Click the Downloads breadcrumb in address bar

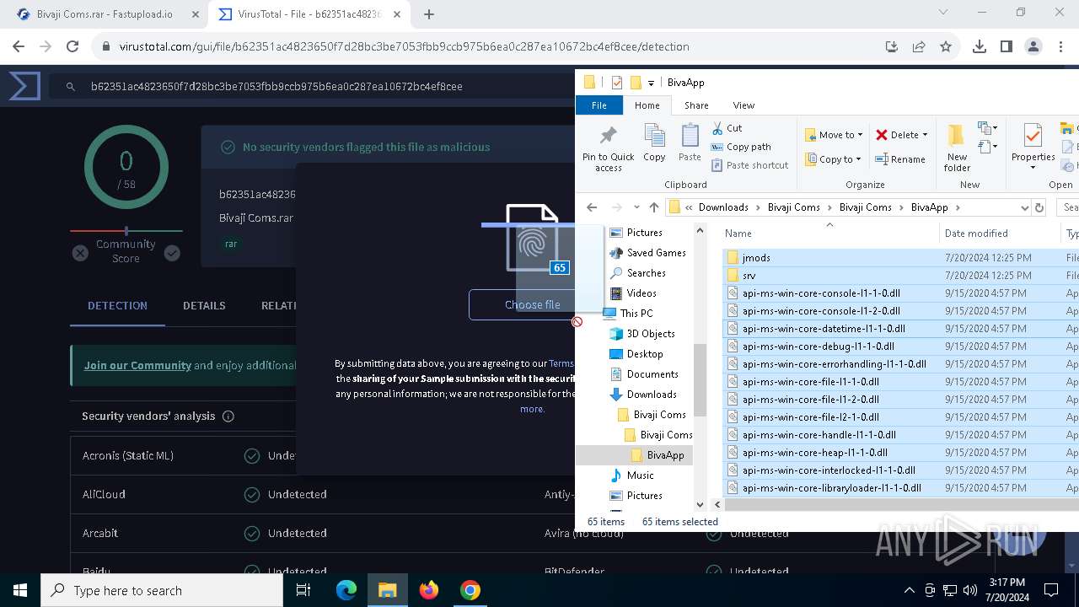click(723, 207)
